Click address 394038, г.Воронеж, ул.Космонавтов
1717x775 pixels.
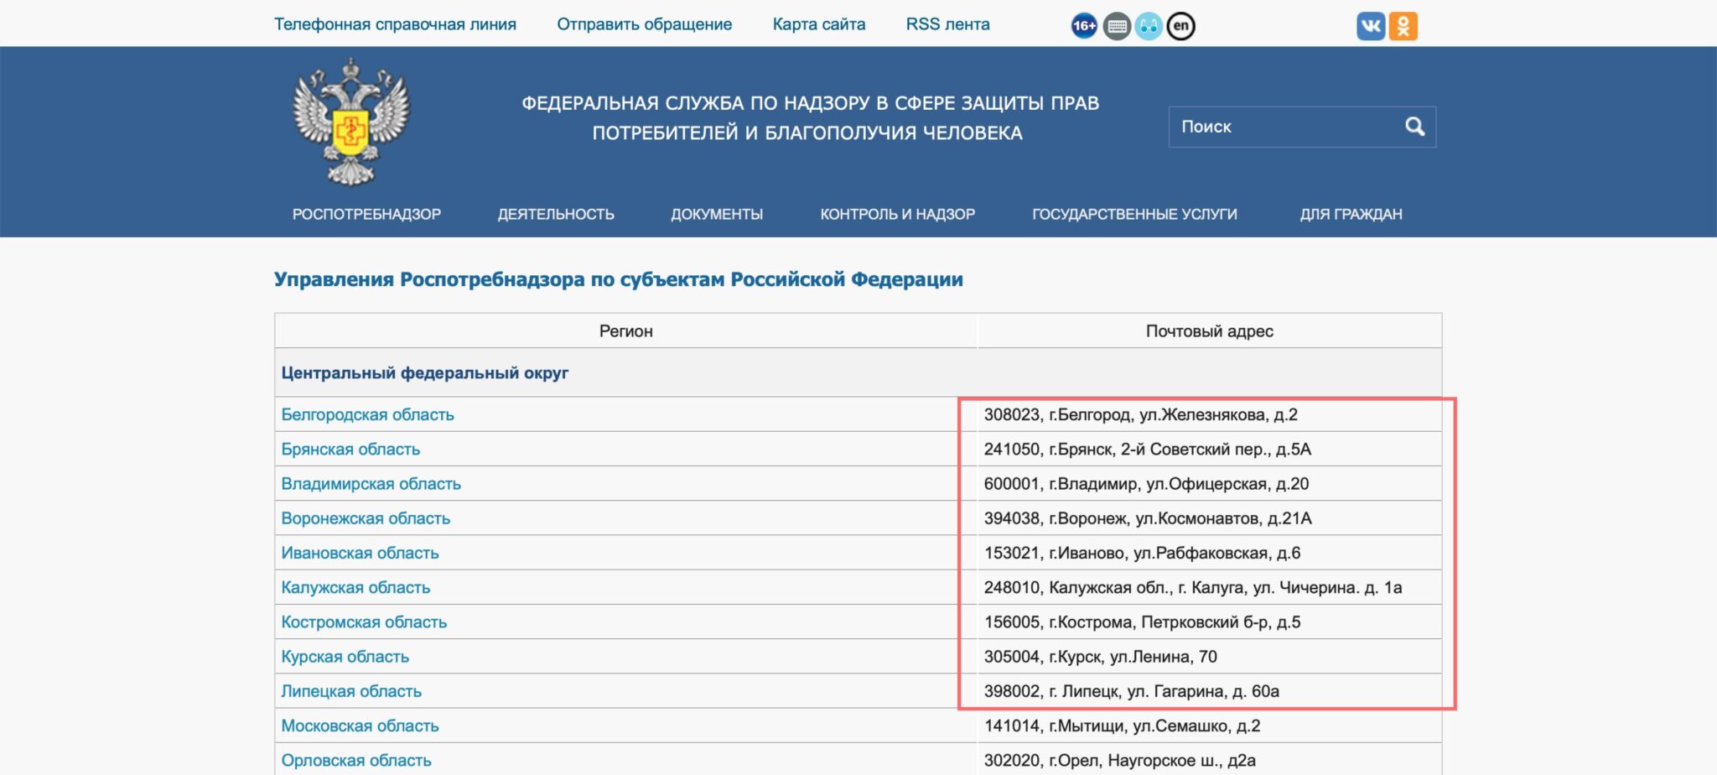click(x=1148, y=518)
